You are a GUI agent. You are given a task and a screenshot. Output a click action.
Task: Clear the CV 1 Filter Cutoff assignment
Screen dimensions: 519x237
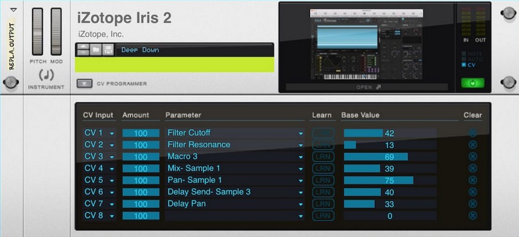click(473, 133)
